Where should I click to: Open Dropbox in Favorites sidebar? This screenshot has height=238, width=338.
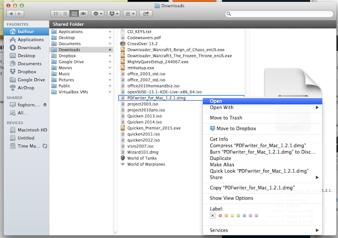click(x=26, y=72)
